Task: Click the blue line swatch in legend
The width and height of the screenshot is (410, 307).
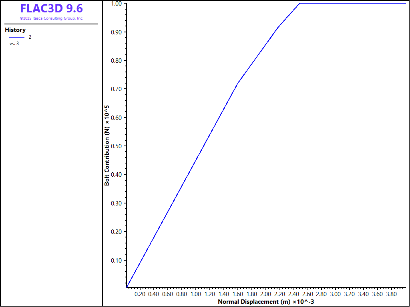Action: 17,37
